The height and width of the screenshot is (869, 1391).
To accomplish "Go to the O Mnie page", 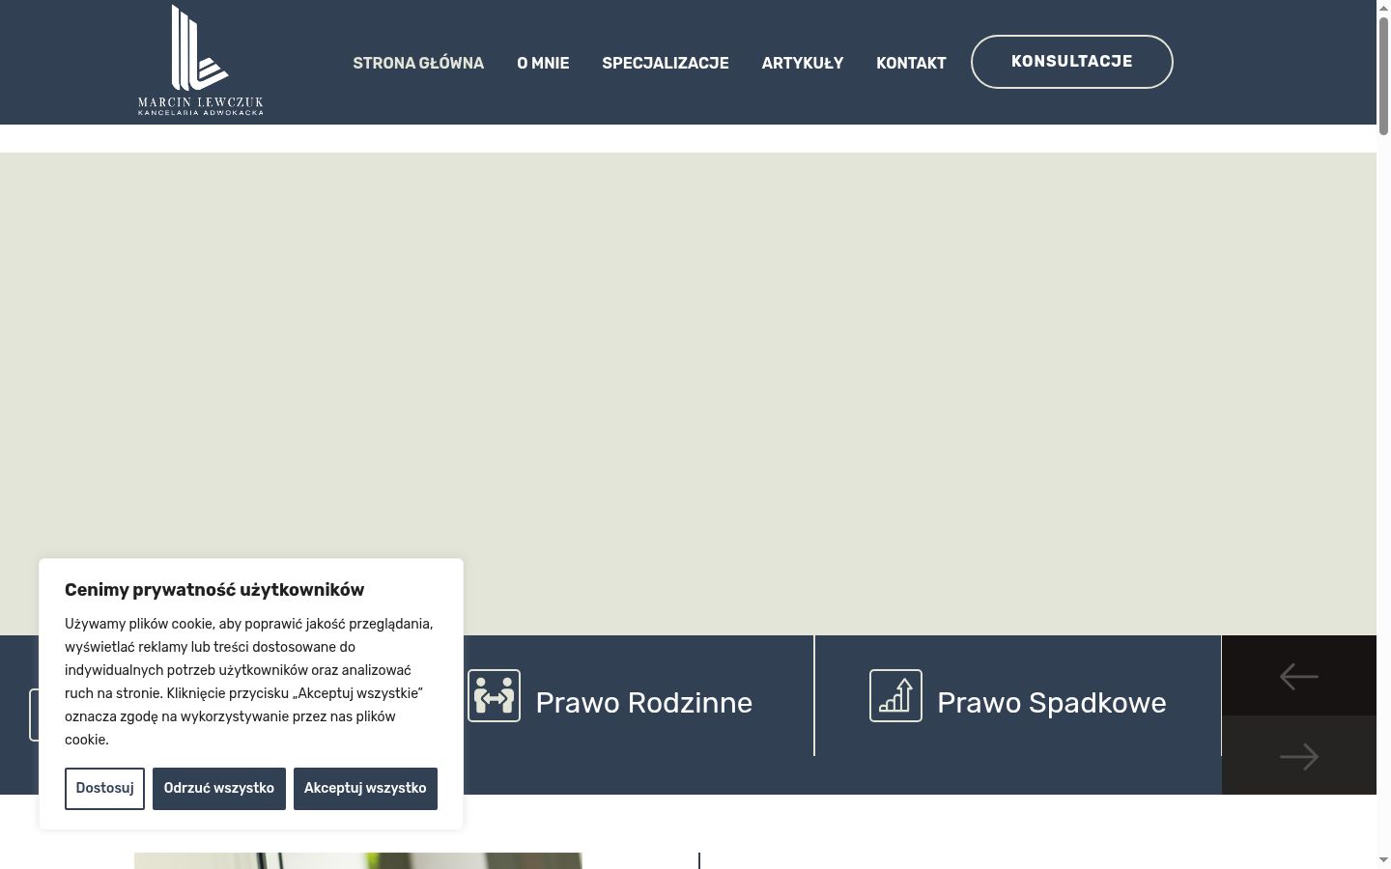I will click(x=543, y=63).
